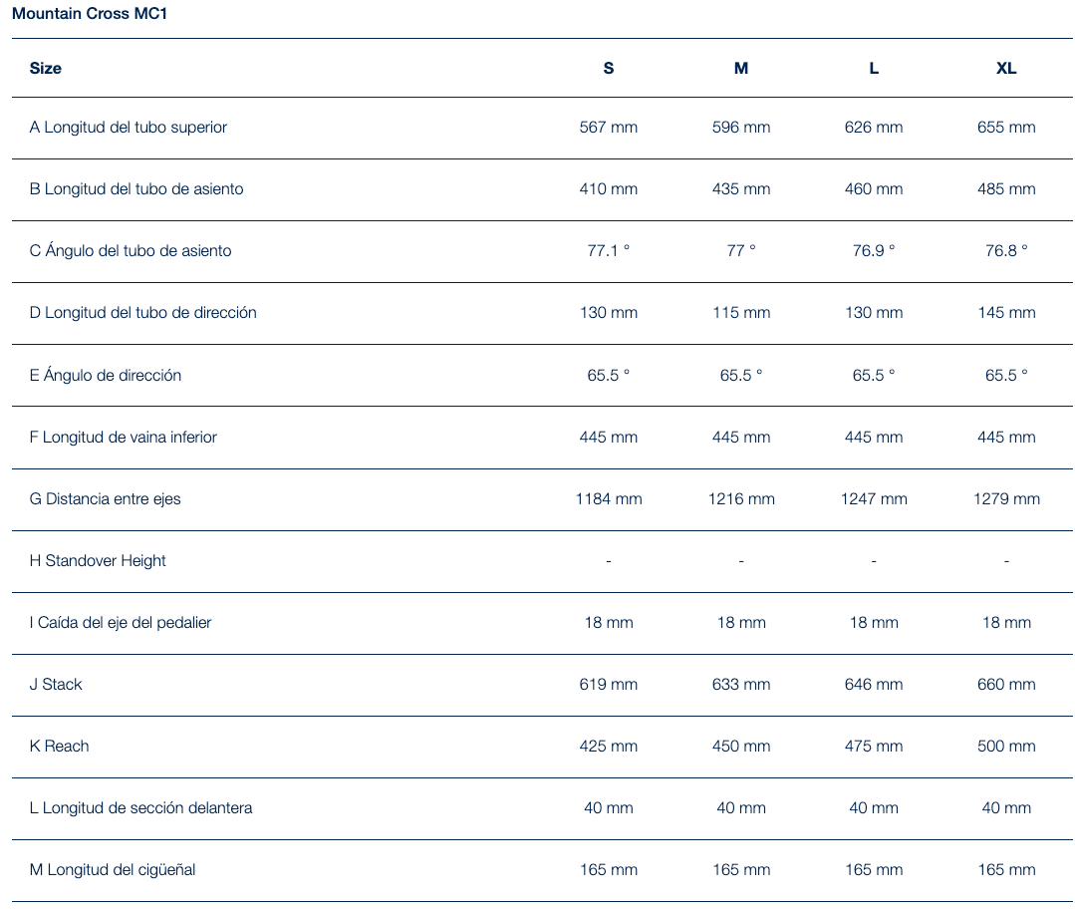Click the S size column header

609,68
